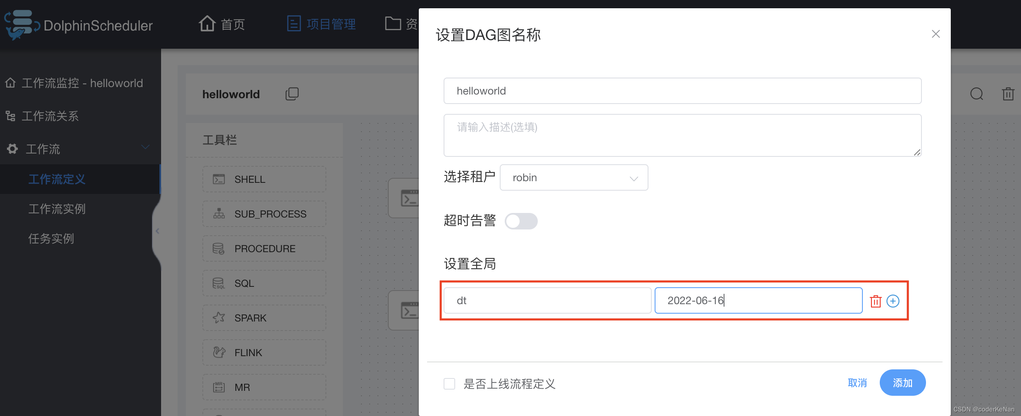
Task: Click the SHELL task icon in toolbar
Action: (219, 179)
